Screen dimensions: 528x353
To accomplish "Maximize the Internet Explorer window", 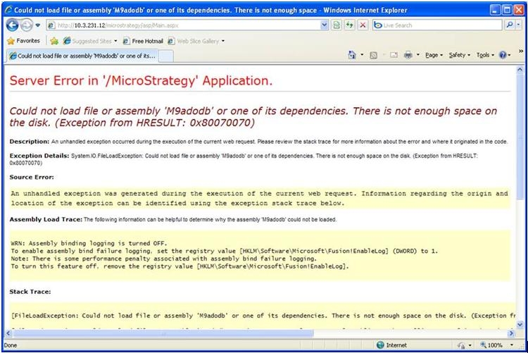I will (x=507, y=10).
